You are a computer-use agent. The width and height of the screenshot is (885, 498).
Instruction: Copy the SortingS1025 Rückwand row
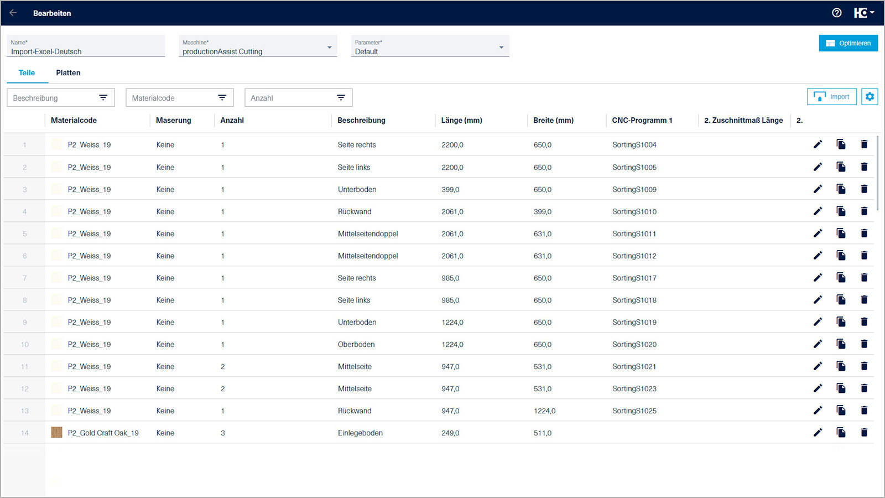(841, 411)
